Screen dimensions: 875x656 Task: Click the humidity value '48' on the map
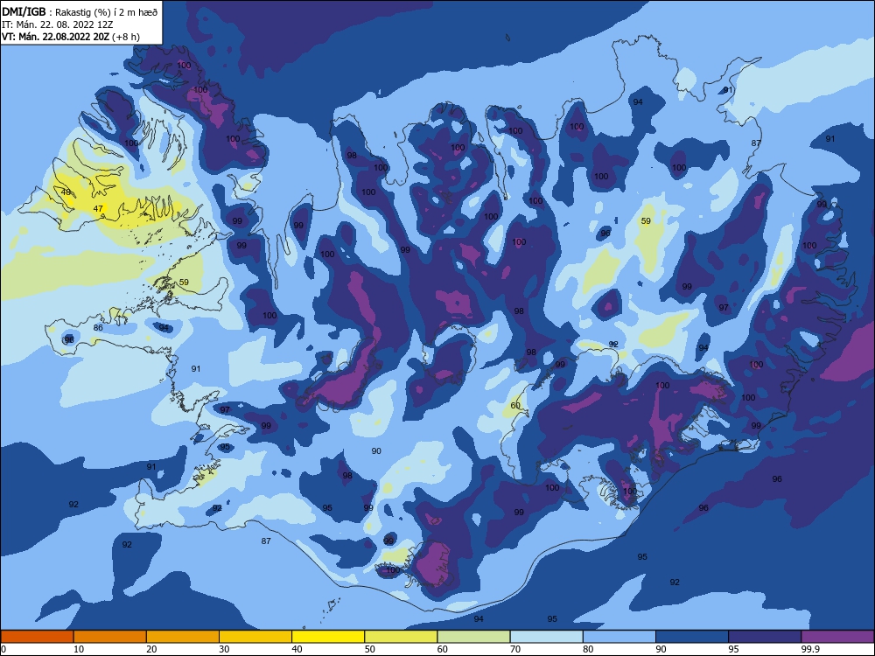coord(66,192)
